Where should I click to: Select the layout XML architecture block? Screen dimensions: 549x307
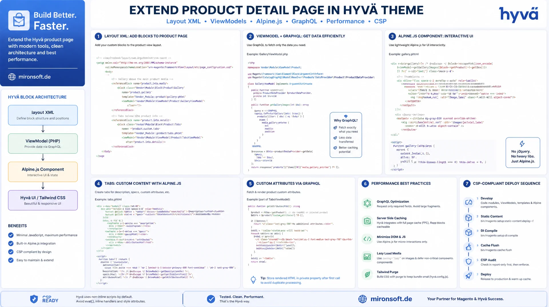tap(43, 115)
